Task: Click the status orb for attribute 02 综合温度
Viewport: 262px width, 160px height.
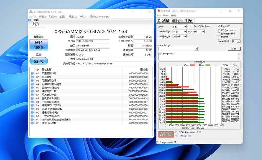Action: click(32, 77)
